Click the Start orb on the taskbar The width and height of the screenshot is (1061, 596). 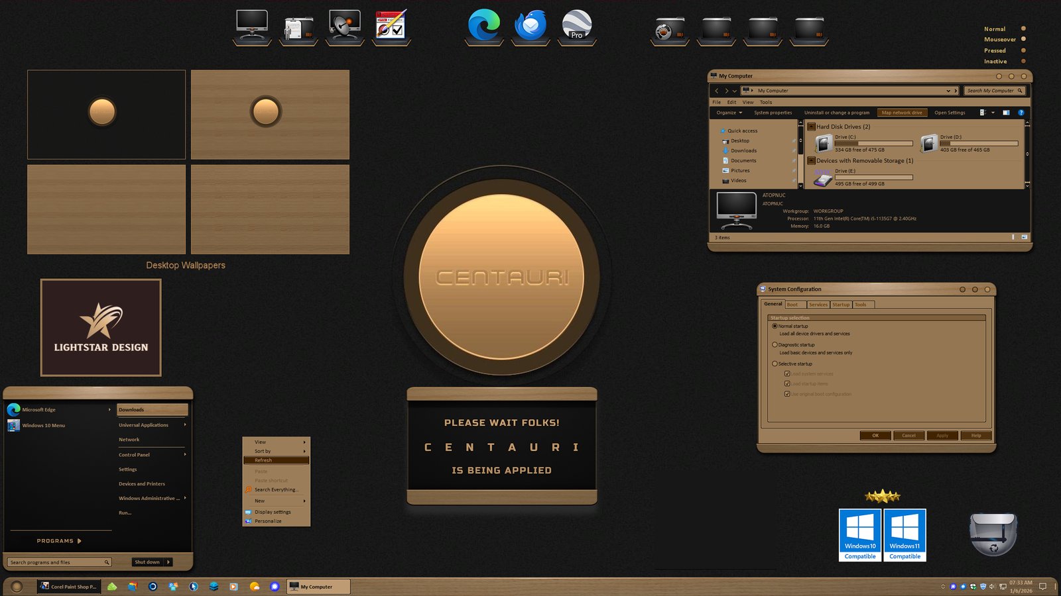point(17,586)
